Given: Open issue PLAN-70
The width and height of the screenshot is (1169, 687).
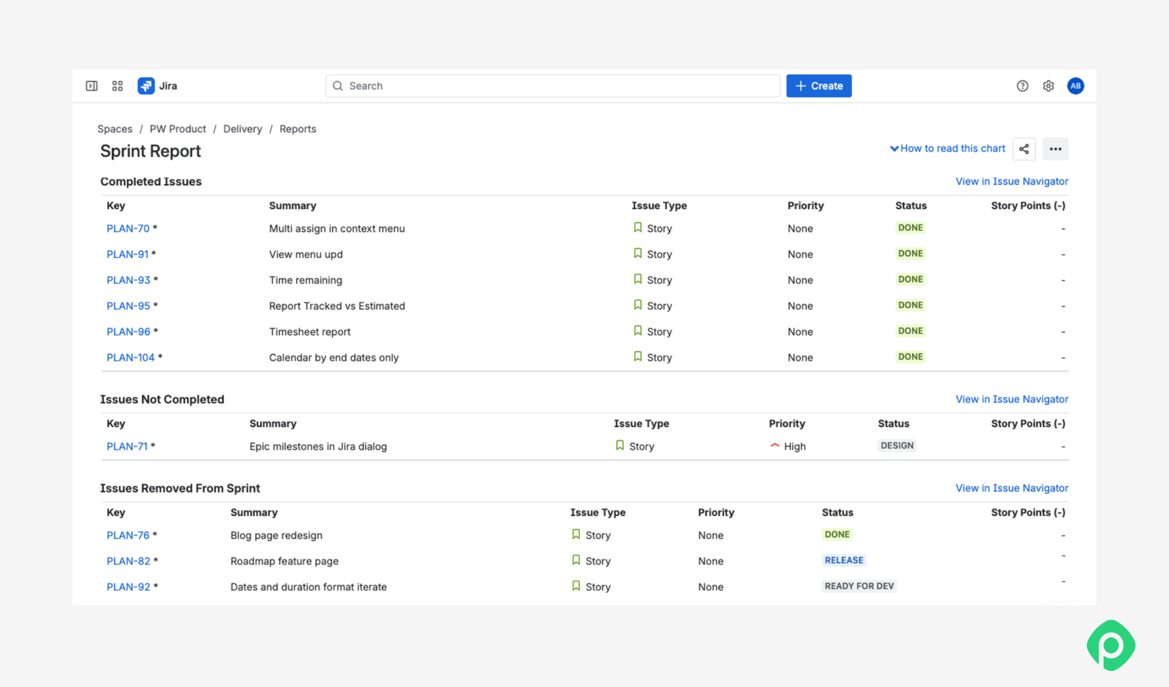Looking at the screenshot, I should pos(128,229).
